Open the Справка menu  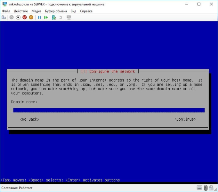pos(86,11)
